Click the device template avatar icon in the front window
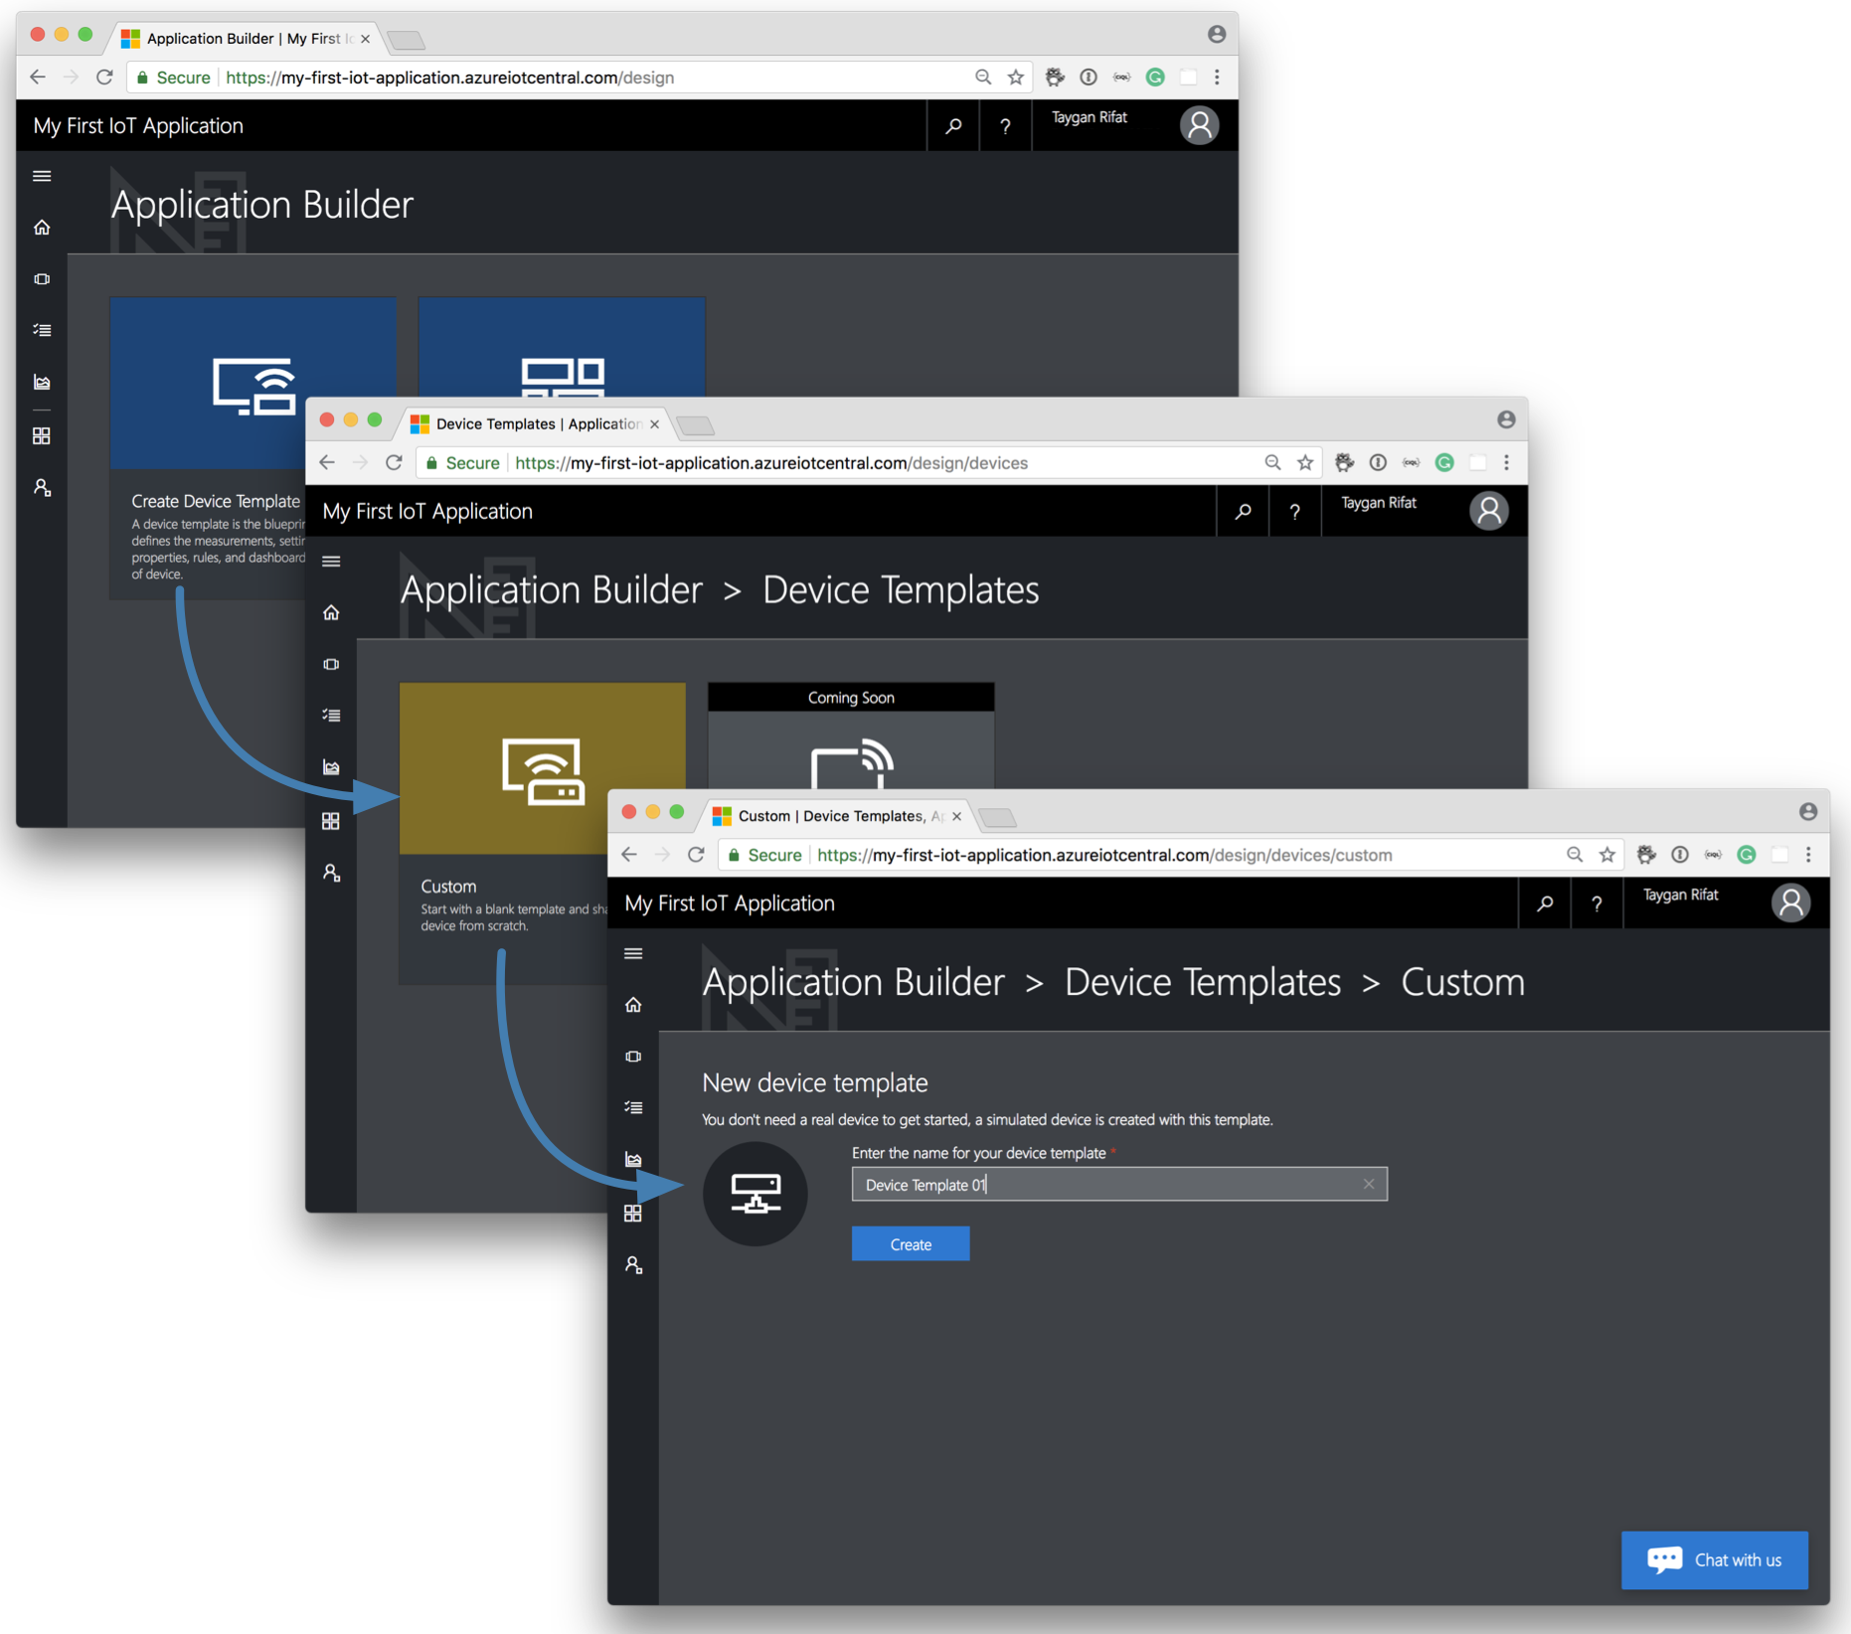1851x1634 pixels. pyautogui.click(x=756, y=1193)
